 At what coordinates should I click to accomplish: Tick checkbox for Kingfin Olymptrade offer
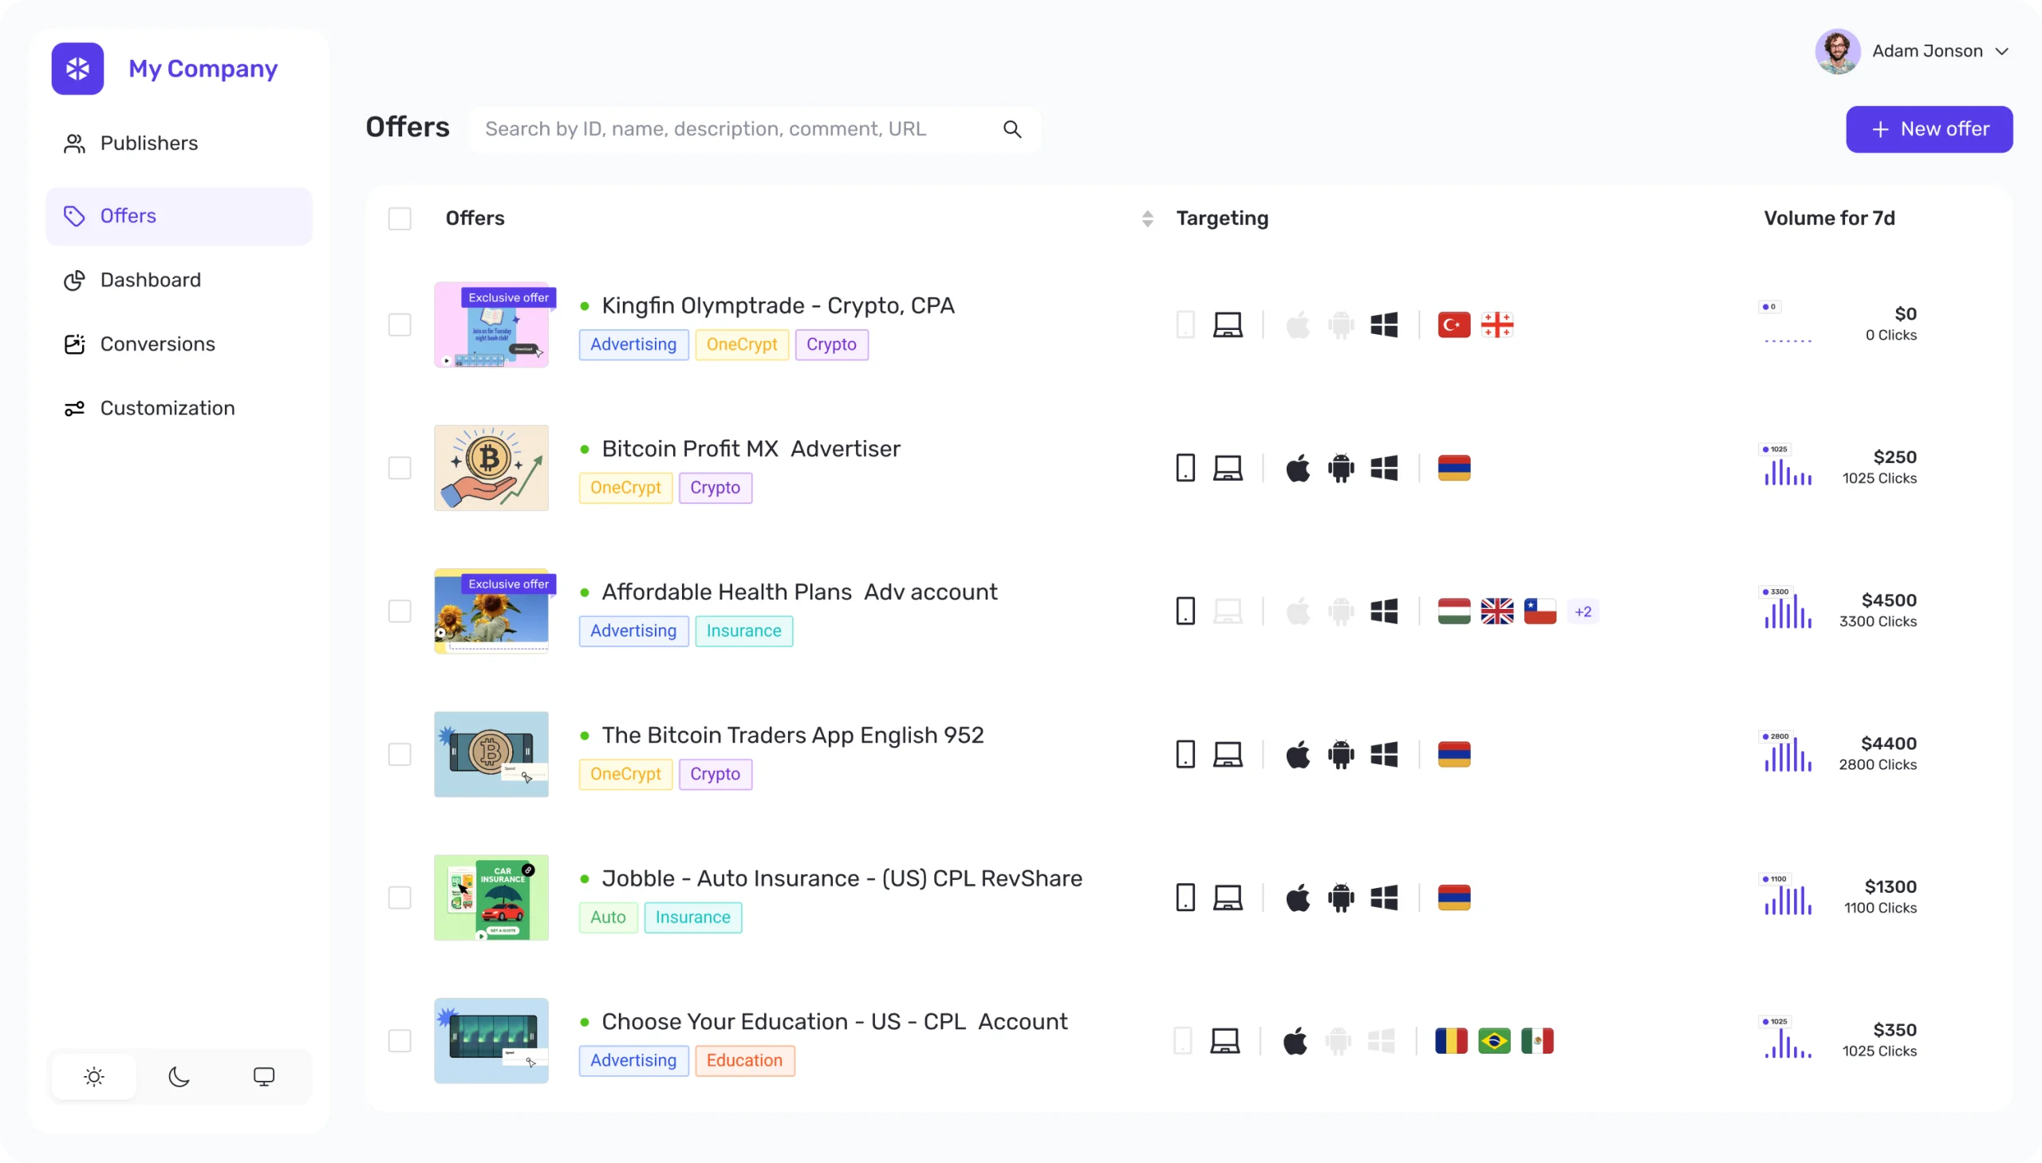400,325
